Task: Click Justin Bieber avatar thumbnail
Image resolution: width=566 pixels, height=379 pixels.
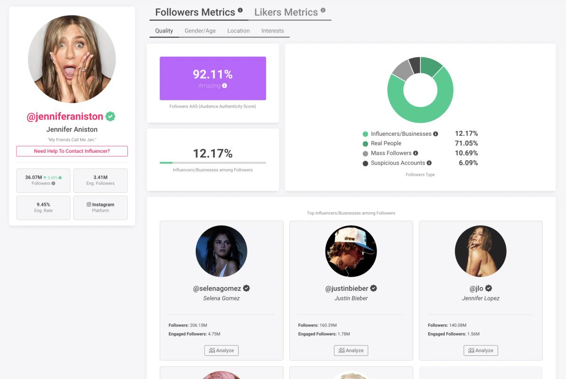Action: (x=351, y=251)
